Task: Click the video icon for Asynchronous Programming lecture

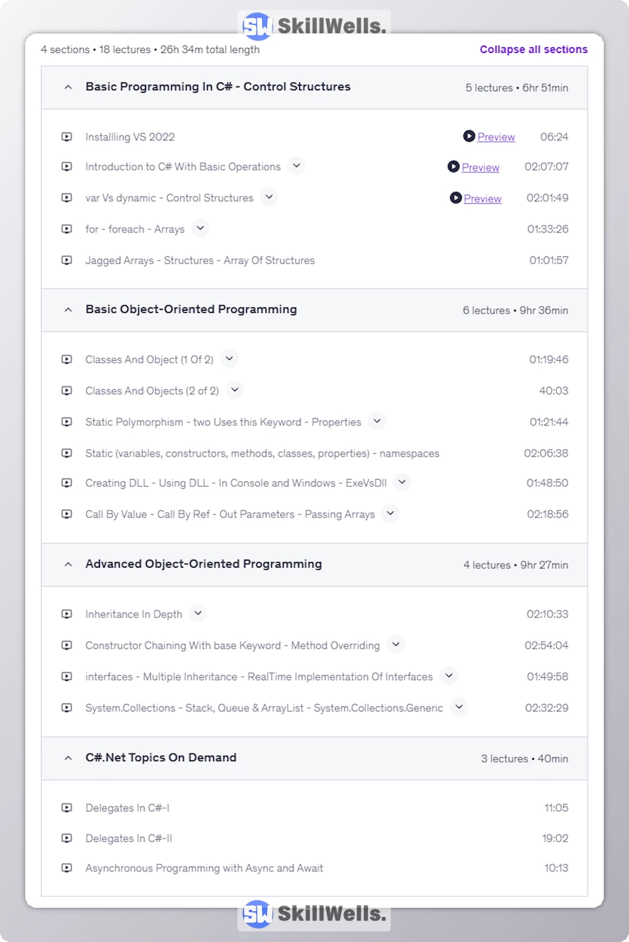Action: (x=66, y=868)
